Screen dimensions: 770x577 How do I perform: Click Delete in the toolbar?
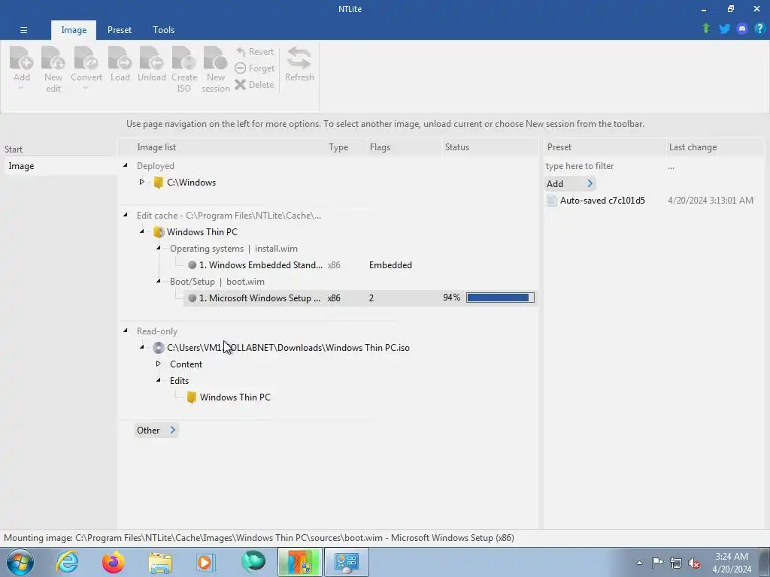(x=254, y=84)
